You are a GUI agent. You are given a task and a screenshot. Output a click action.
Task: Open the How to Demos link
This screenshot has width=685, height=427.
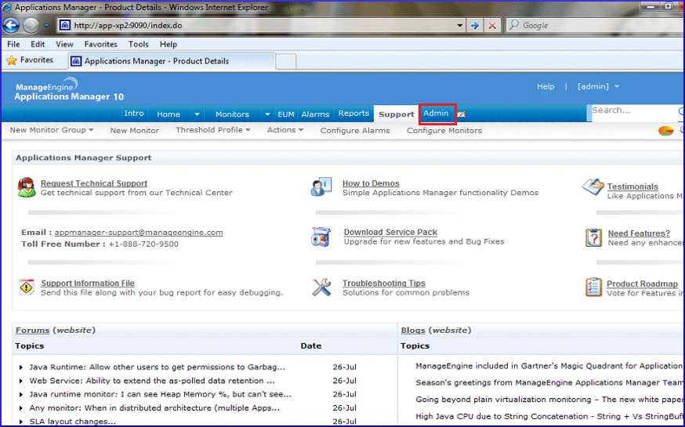[x=371, y=183]
